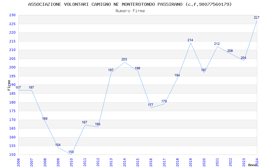Click the x-axis year label 2007
The image size is (260, 168).
(32, 163)
